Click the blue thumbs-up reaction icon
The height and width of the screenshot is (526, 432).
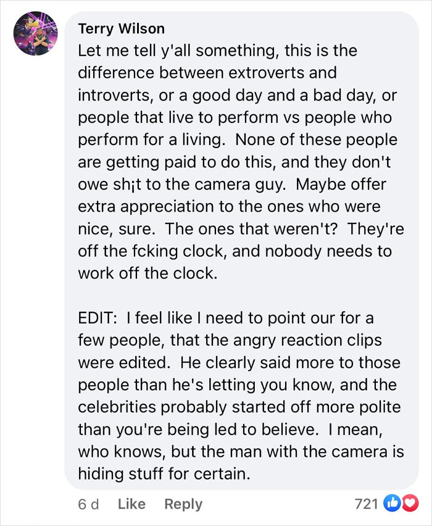pyautogui.click(x=391, y=504)
